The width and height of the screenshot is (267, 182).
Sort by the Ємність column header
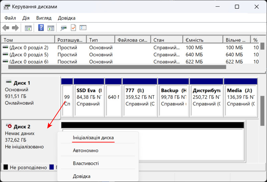[203, 40]
